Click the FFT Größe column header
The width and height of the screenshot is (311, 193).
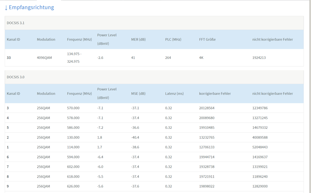(x=207, y=40)
